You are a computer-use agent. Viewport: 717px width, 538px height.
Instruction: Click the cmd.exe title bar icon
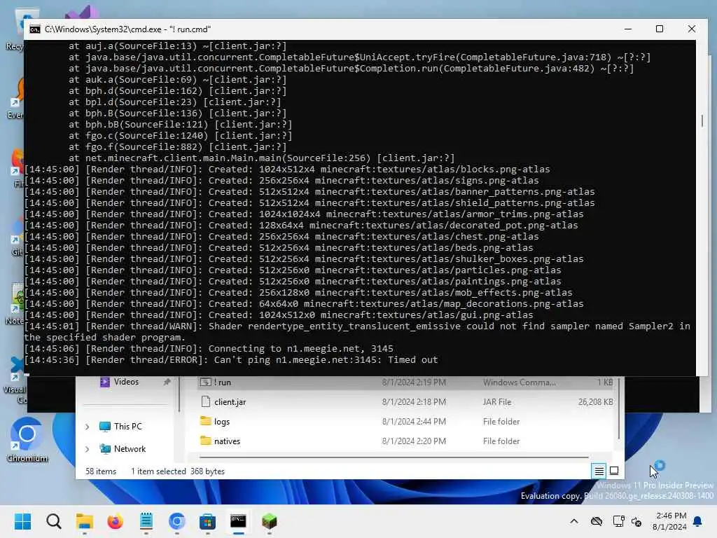point(35,29)
